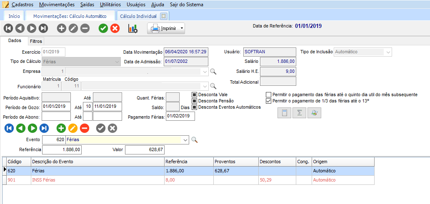Click the green confirm checkmark in top toolbar
Screen dimensions: 430x204
click(x=103, y=28)
